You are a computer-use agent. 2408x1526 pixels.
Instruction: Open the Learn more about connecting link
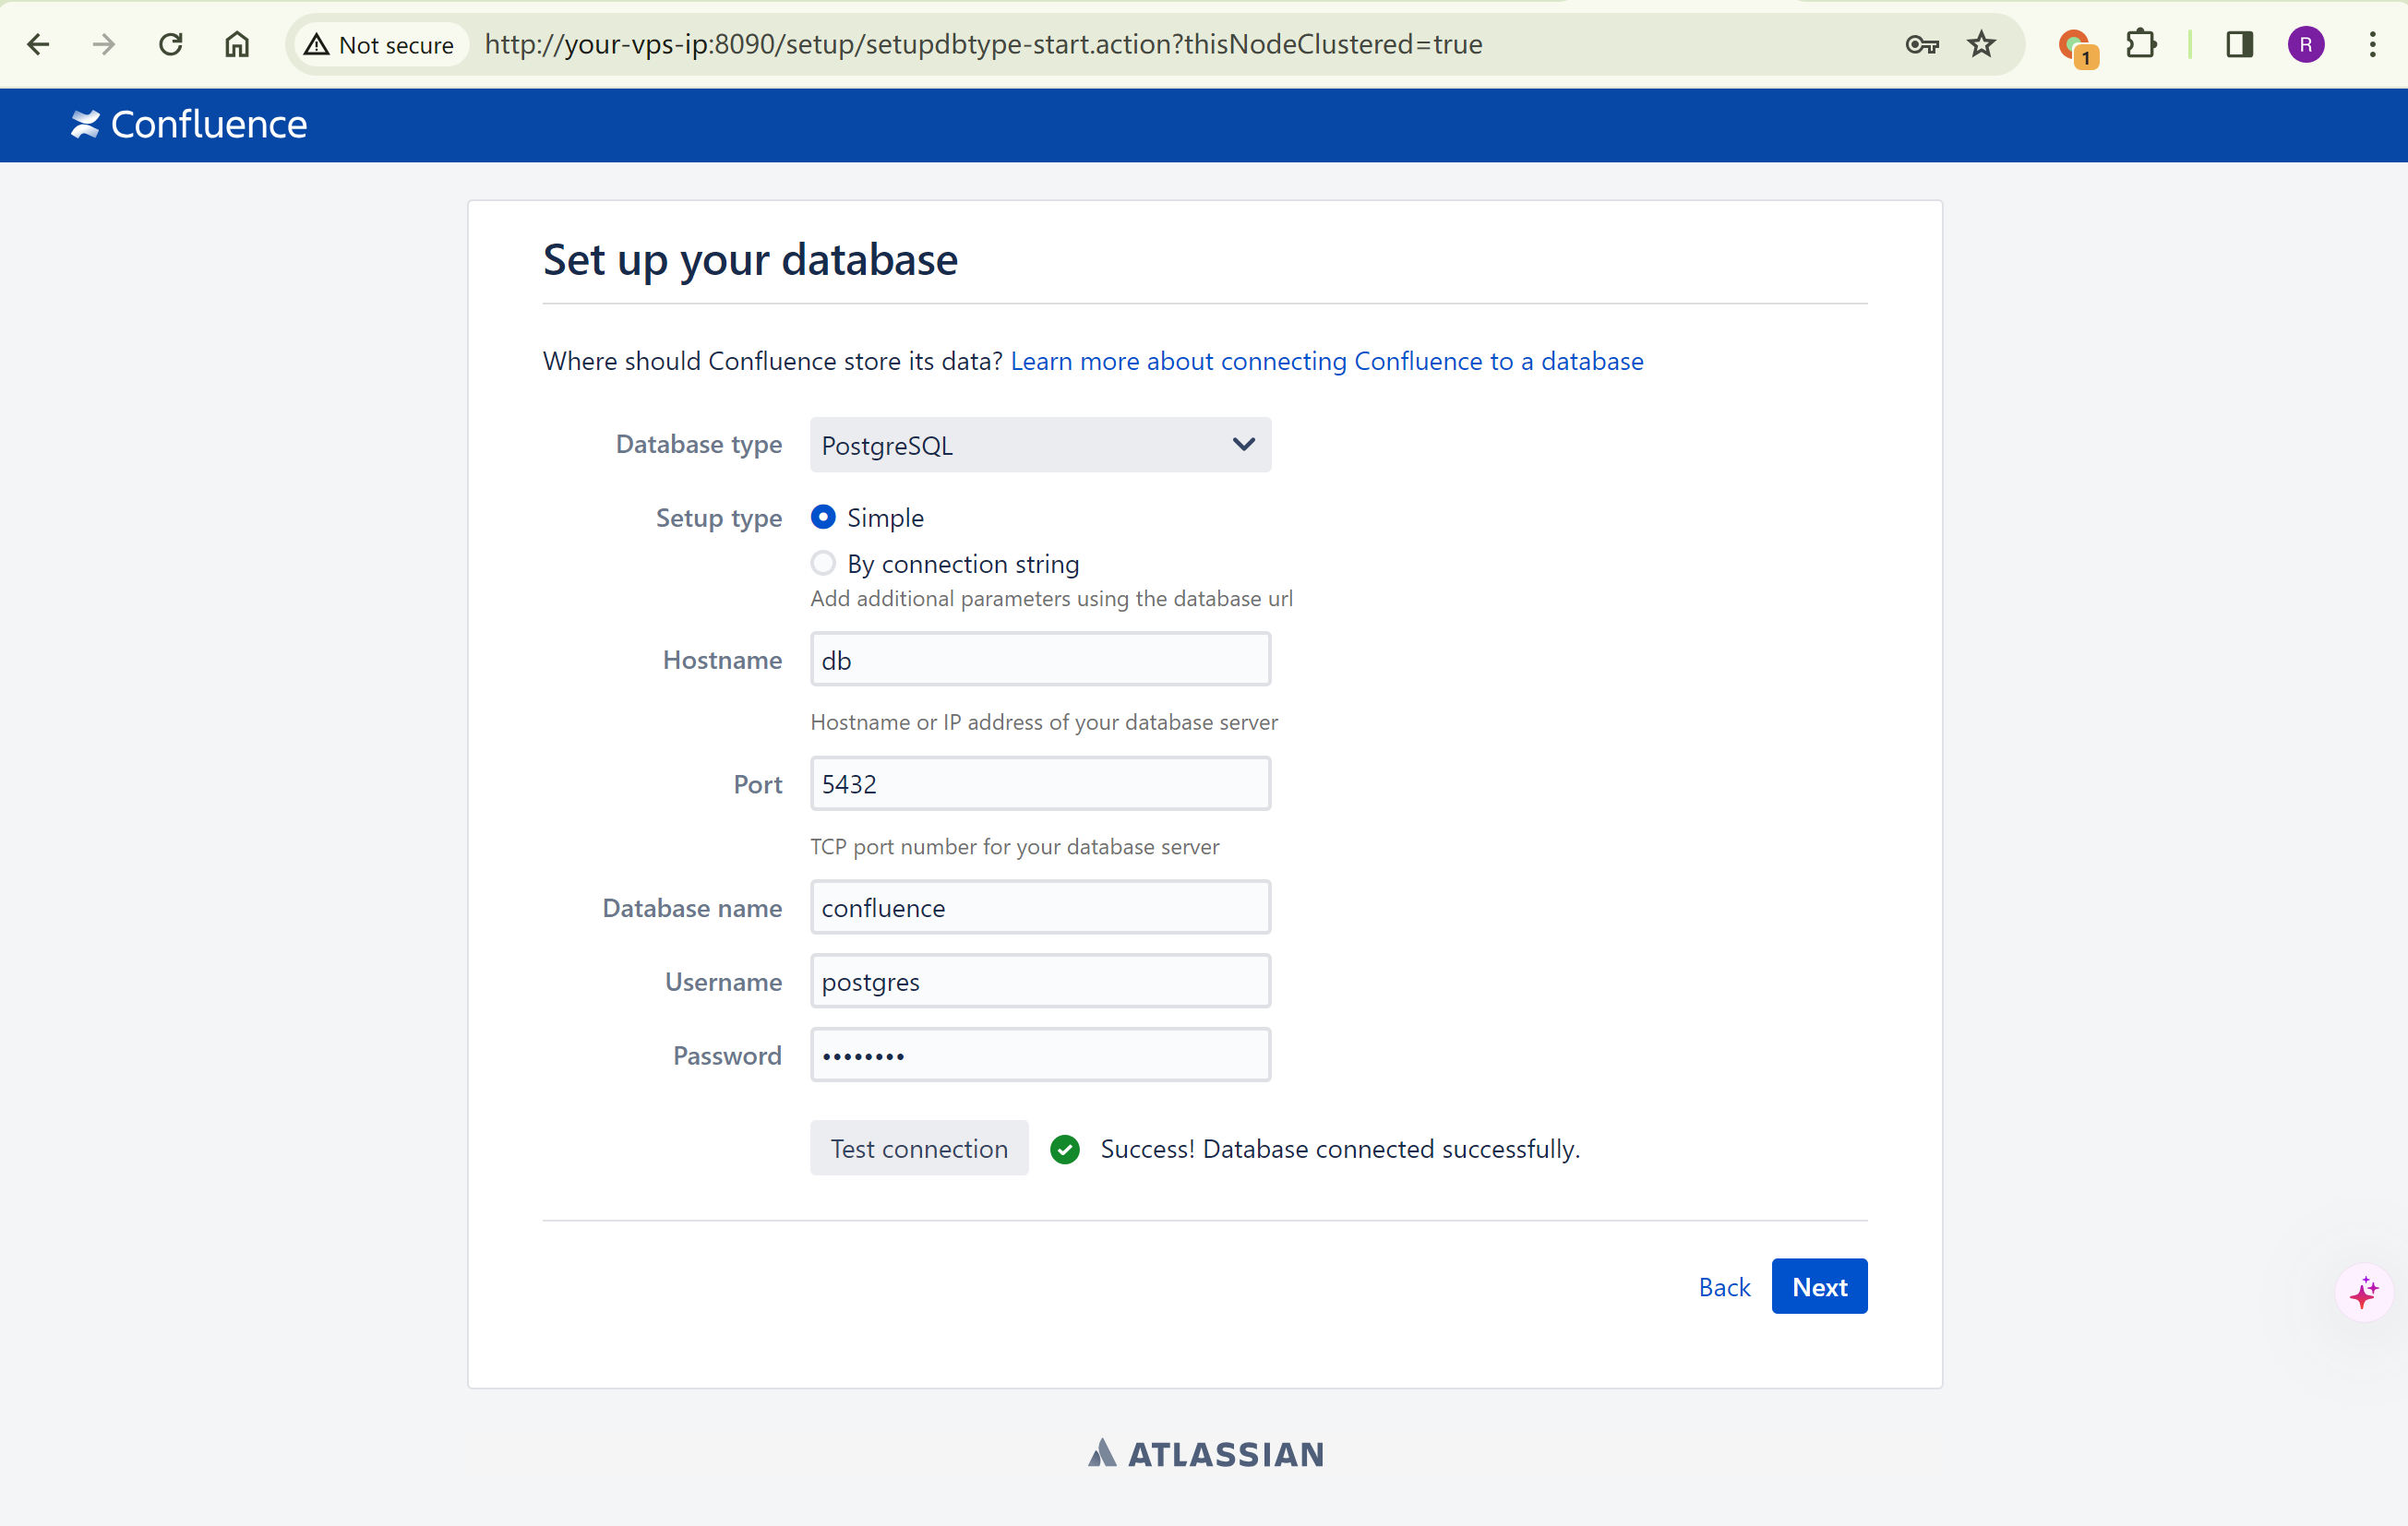click(1326, 361)
